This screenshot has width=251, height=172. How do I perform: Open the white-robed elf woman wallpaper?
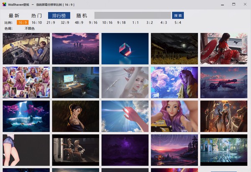[x=125, y=82]
